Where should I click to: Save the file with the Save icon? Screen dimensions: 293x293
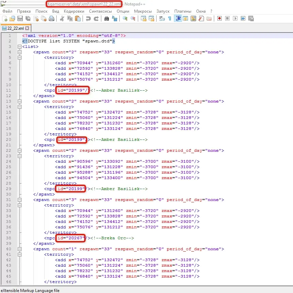20,18
